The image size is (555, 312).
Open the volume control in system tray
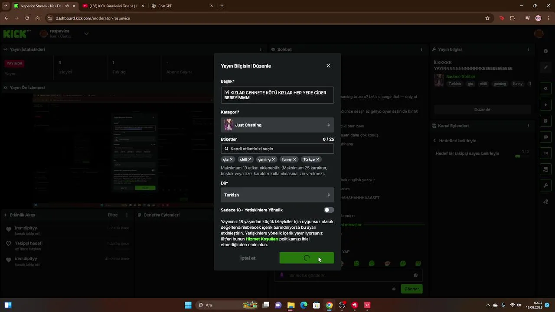[x=519, y=305]
